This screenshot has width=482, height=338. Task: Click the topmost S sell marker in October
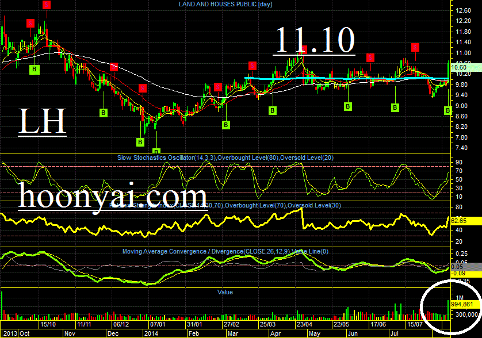(47, 5)
